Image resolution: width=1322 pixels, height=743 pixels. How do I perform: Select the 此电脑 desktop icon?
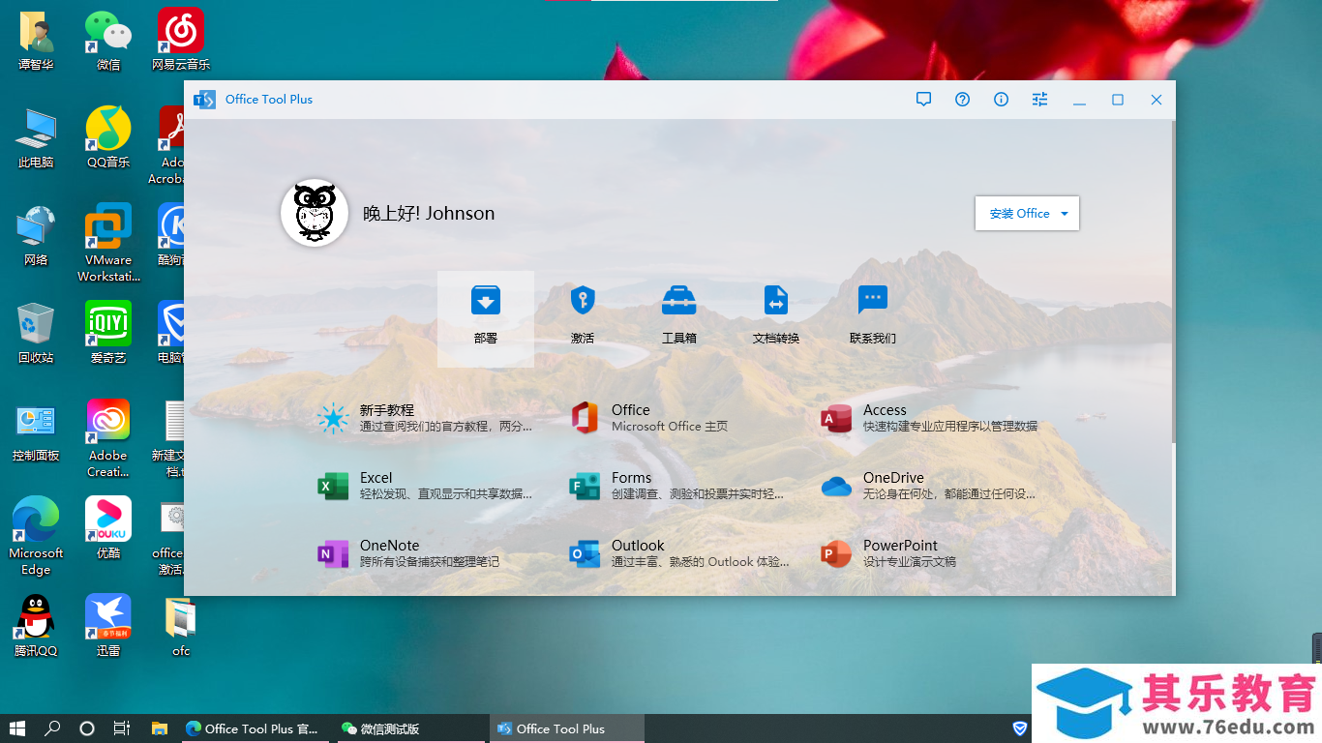coord(36,137)
